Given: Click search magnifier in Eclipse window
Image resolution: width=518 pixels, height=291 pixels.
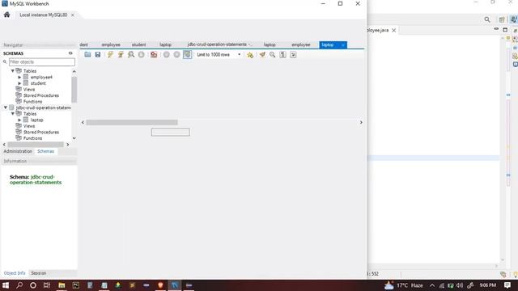Looking at the screenshot, I should pyautogui.click(x=487, y=19).
